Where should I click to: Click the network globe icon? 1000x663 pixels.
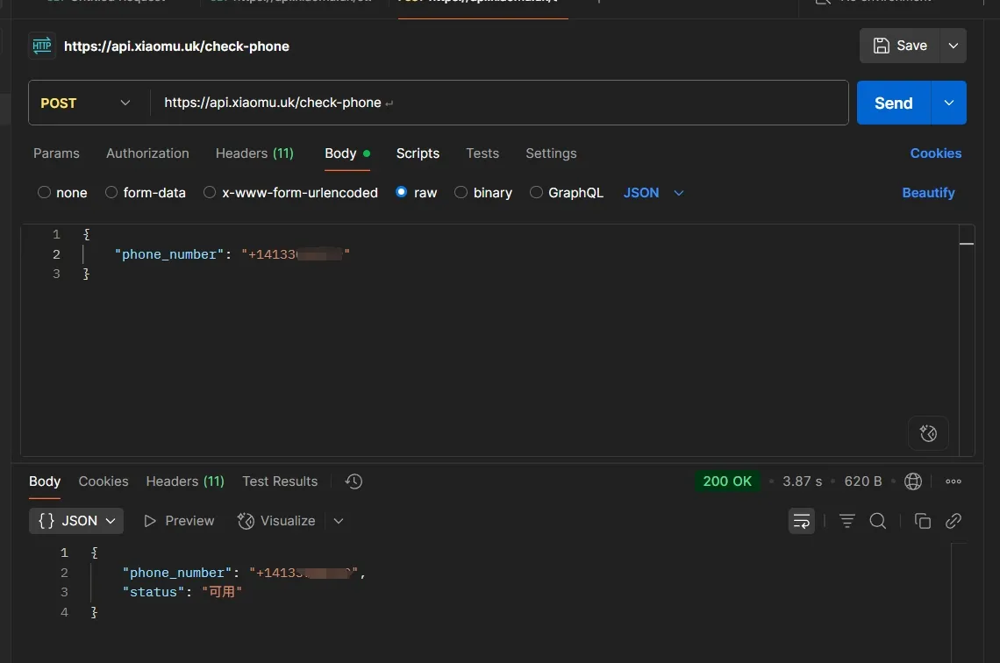pyautogui.click(x=913, y=481)
